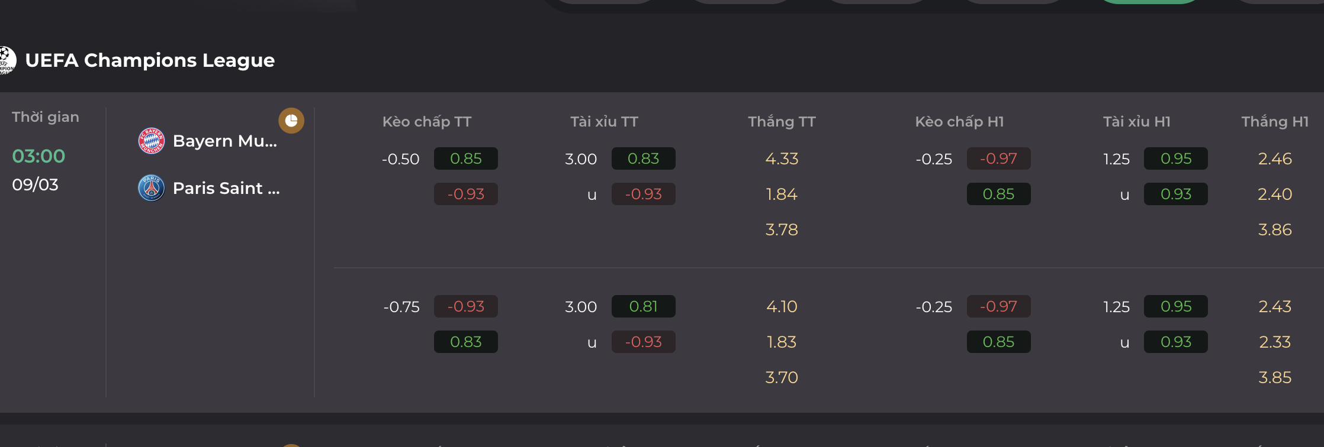1324x447 pixels.
Task: Select the 2.33 first-half win odds
Action: point(1275,342)
